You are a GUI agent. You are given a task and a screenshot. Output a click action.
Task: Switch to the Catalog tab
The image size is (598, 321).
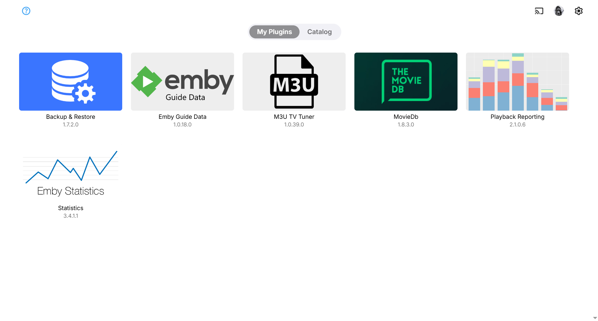[x=319, y=32]
